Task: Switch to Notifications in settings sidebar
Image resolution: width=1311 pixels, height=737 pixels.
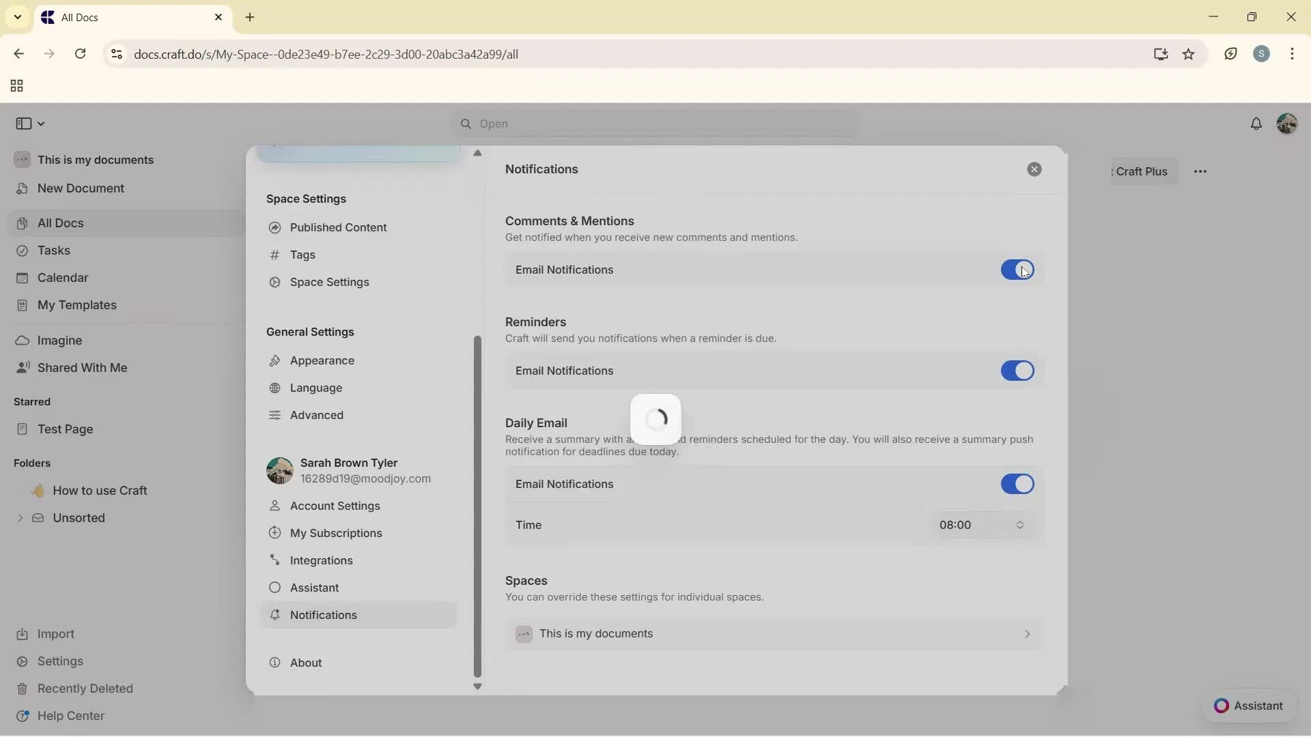Action: pyautogui.click(x=324, y=615)
